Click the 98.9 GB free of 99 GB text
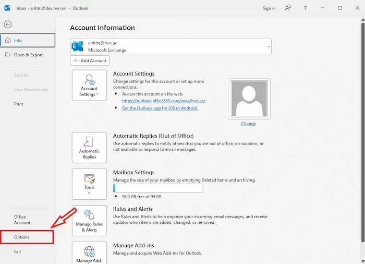 [141, 196]
